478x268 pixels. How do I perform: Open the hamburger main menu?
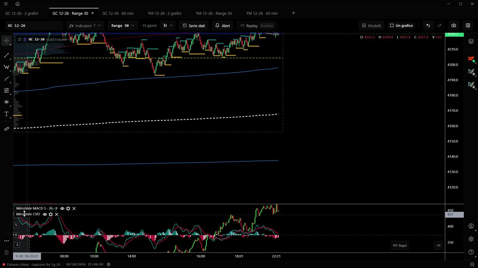pos(6,4)
